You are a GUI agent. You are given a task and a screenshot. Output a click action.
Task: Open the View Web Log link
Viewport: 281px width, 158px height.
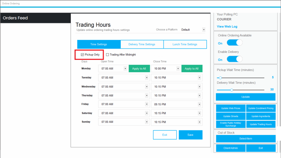click(227, 26)
